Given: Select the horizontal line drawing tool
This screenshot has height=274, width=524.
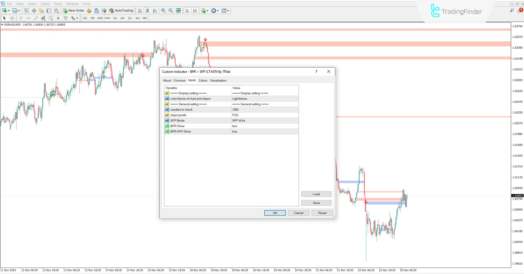Looking at the screenshot, I should [x=28, y=18].
